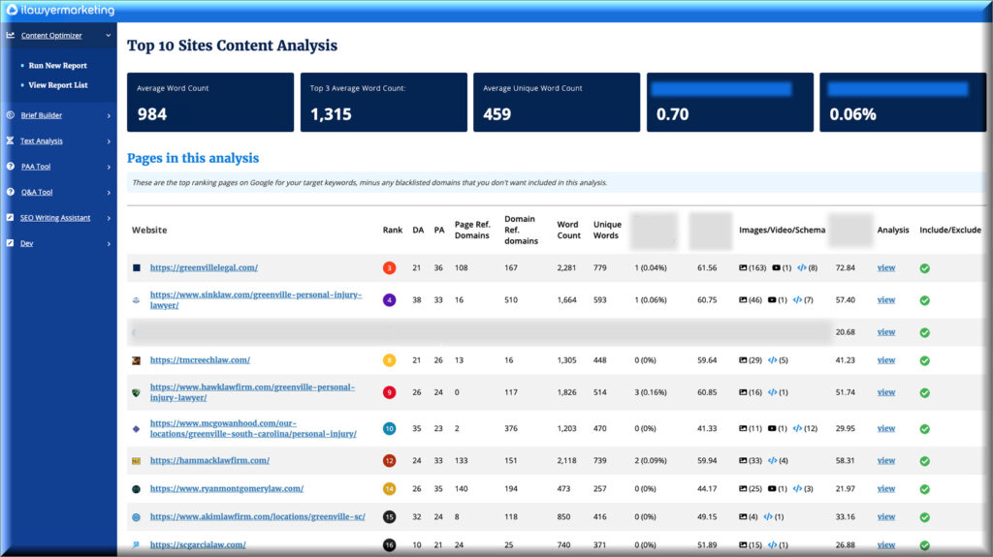Click word count value 2,281
The height and width of the screenshot is (557, 993).
coord(566,267)
